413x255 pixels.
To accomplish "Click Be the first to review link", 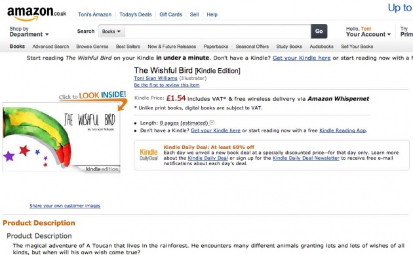I will click(167, 85).
